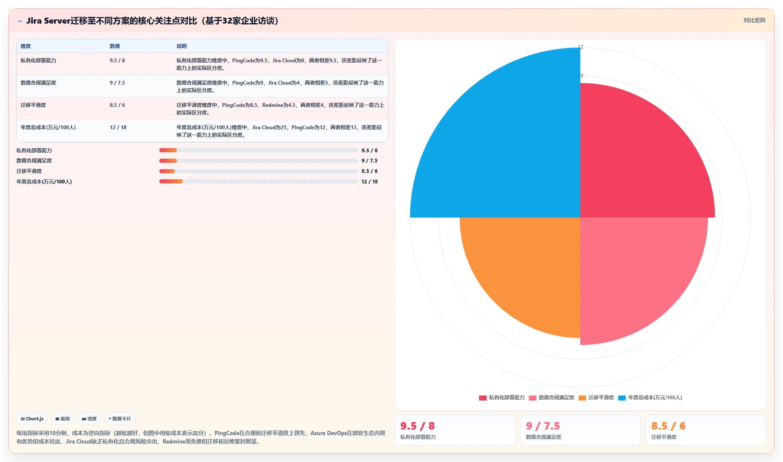Click the 数据 column header

[x=115, y=46]
